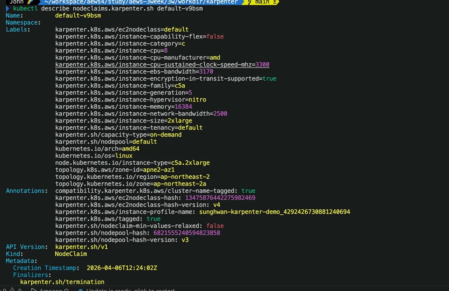The width and height of the screenshot is (449, 291).
Task: Click the karpenter.sh/termination finalizer
Action: click(x=62, y=282)
